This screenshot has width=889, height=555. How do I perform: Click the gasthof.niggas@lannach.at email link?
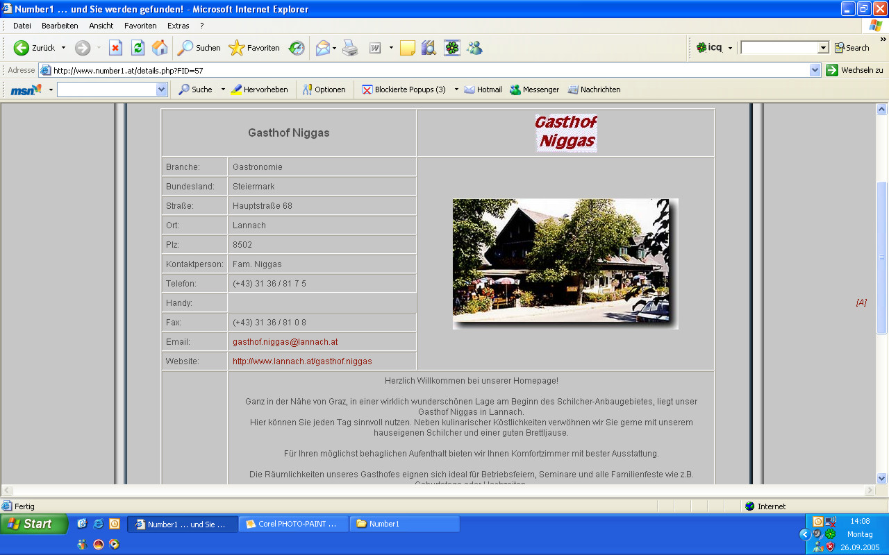tap(285, 342)
